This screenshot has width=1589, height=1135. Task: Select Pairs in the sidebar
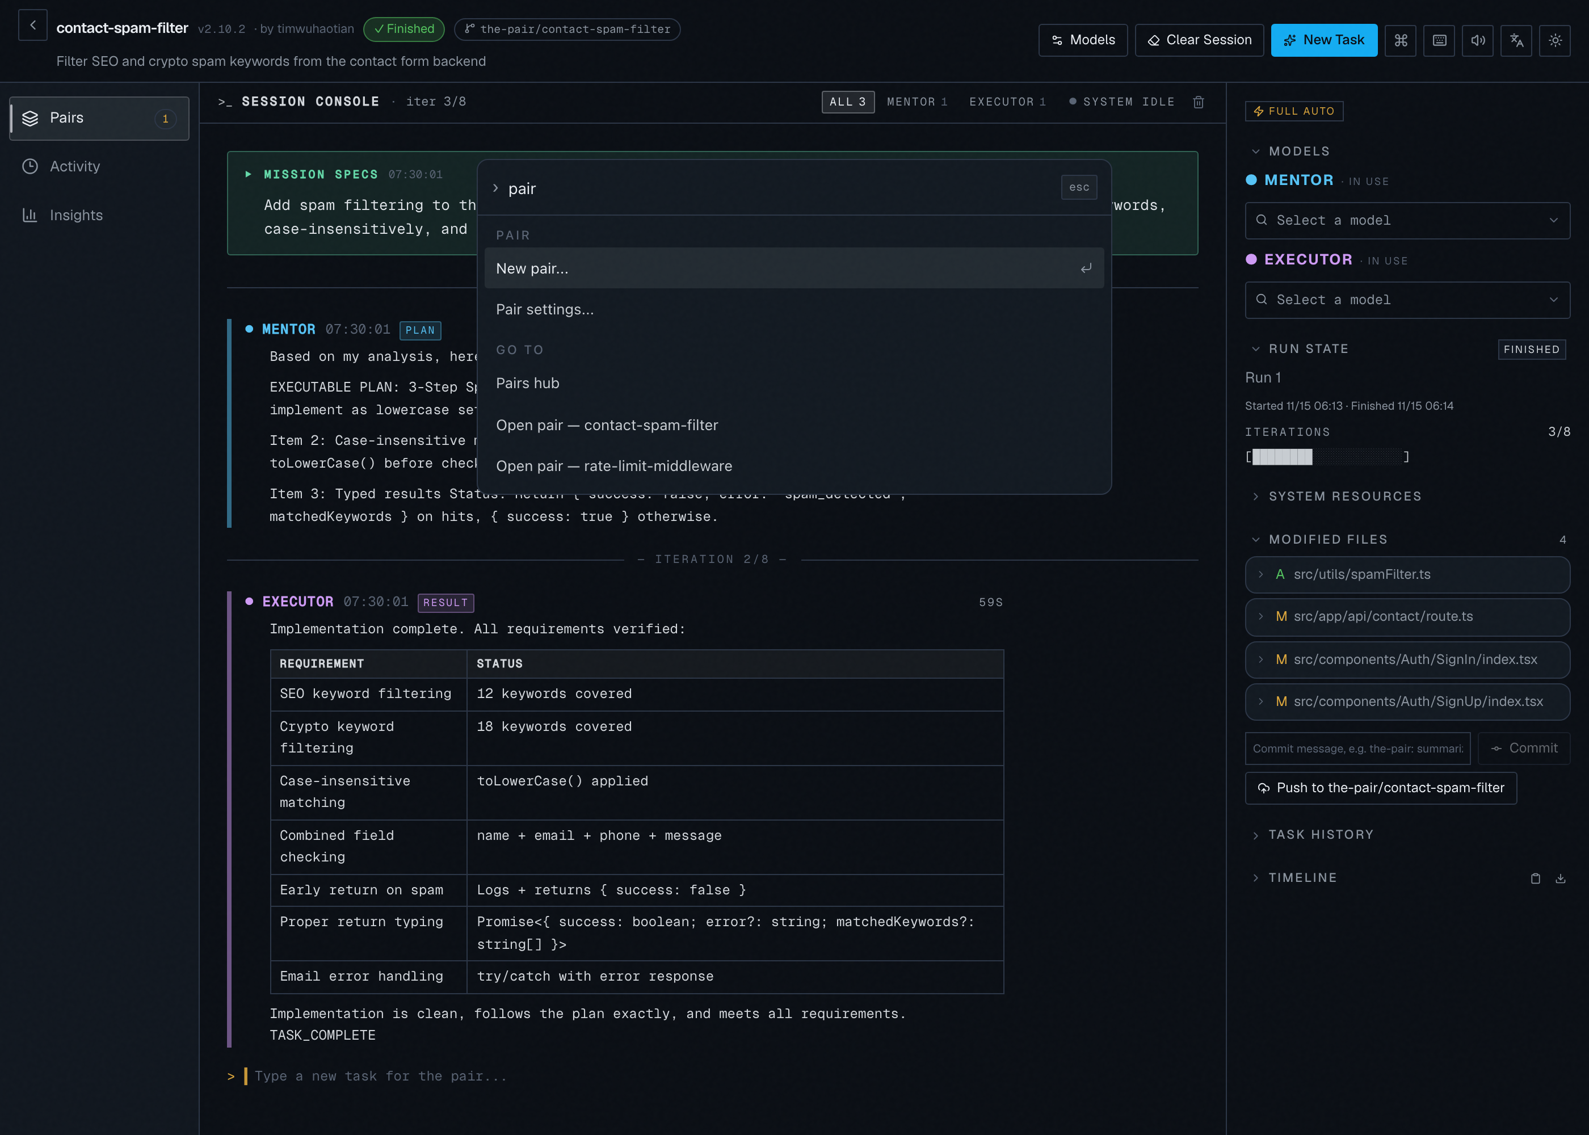[x=99, y=118]
